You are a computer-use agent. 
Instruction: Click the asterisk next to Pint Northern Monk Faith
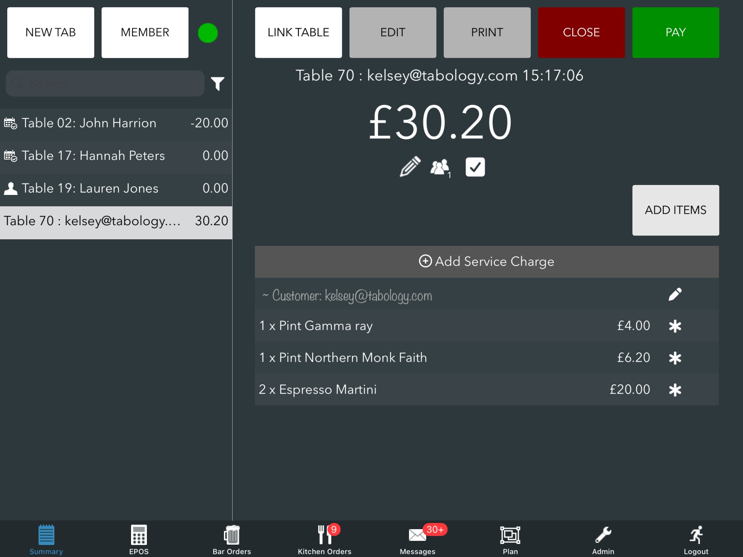675,358
